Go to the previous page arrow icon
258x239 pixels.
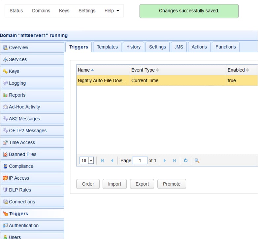point(112,161)
